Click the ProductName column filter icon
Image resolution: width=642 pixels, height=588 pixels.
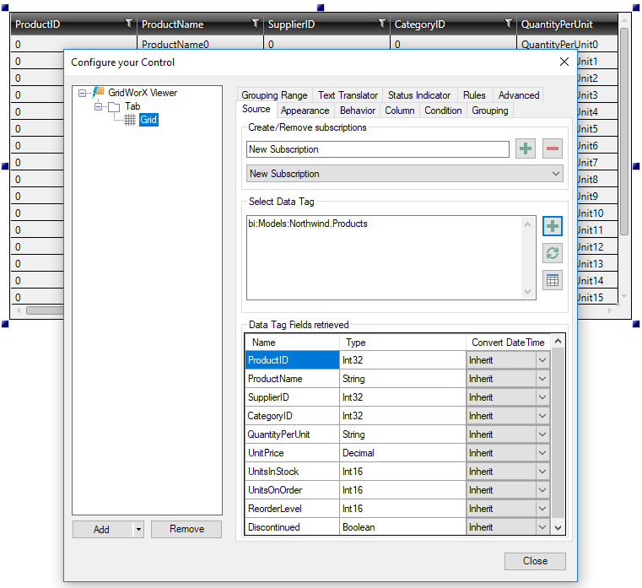tap(255, 24)
